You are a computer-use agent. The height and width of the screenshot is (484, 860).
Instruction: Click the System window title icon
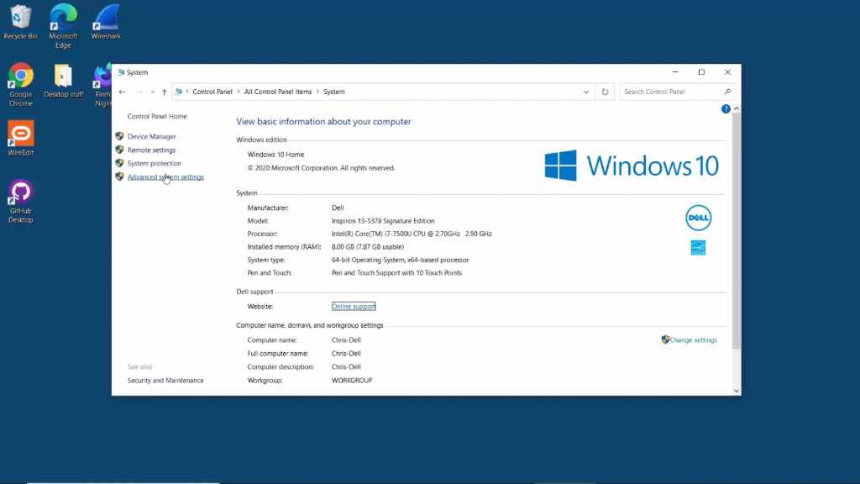tap(121, 72)
